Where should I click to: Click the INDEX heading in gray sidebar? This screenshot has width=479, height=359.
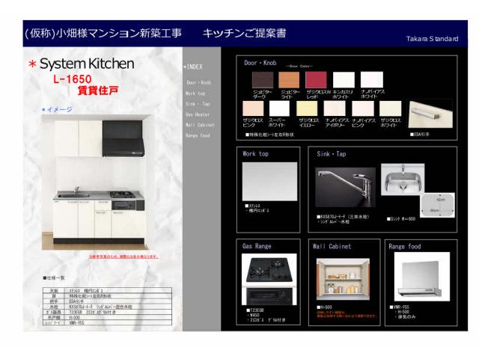point(193,67)
